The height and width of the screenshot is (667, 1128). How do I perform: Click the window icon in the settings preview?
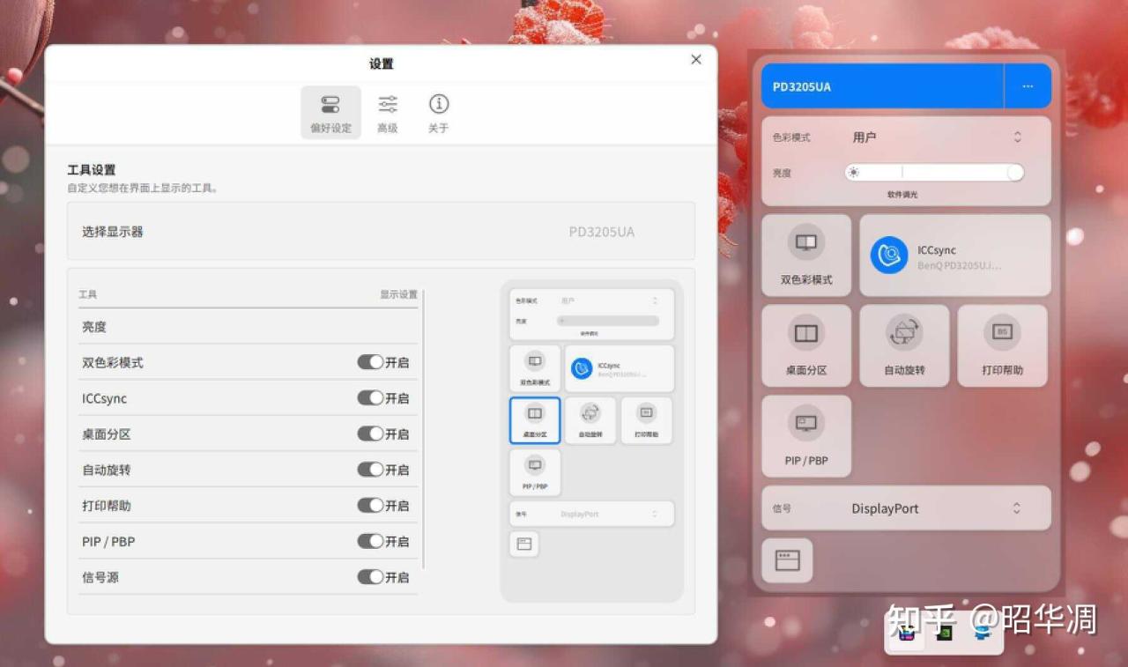pos(524,544)
